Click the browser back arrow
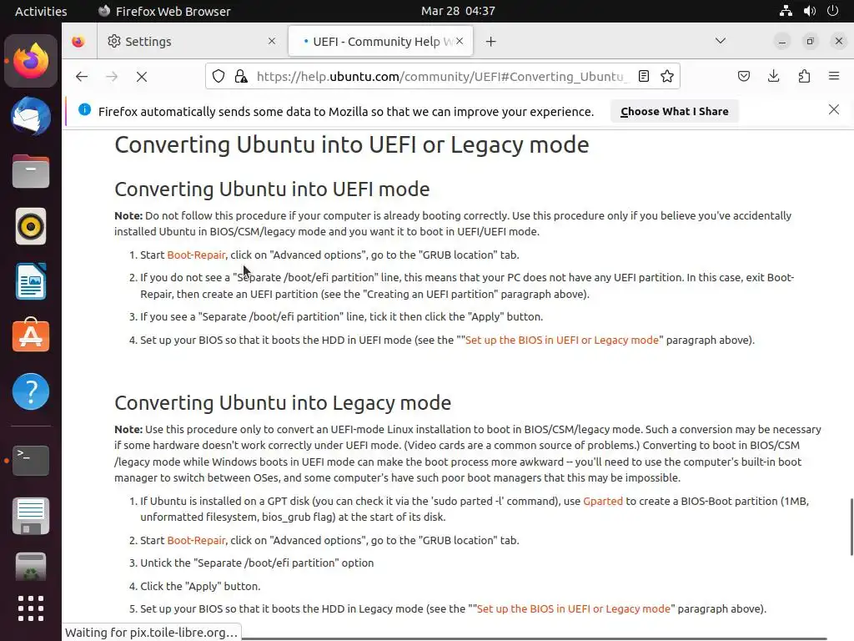Screen dimensions: 854x641 point(82,76)
